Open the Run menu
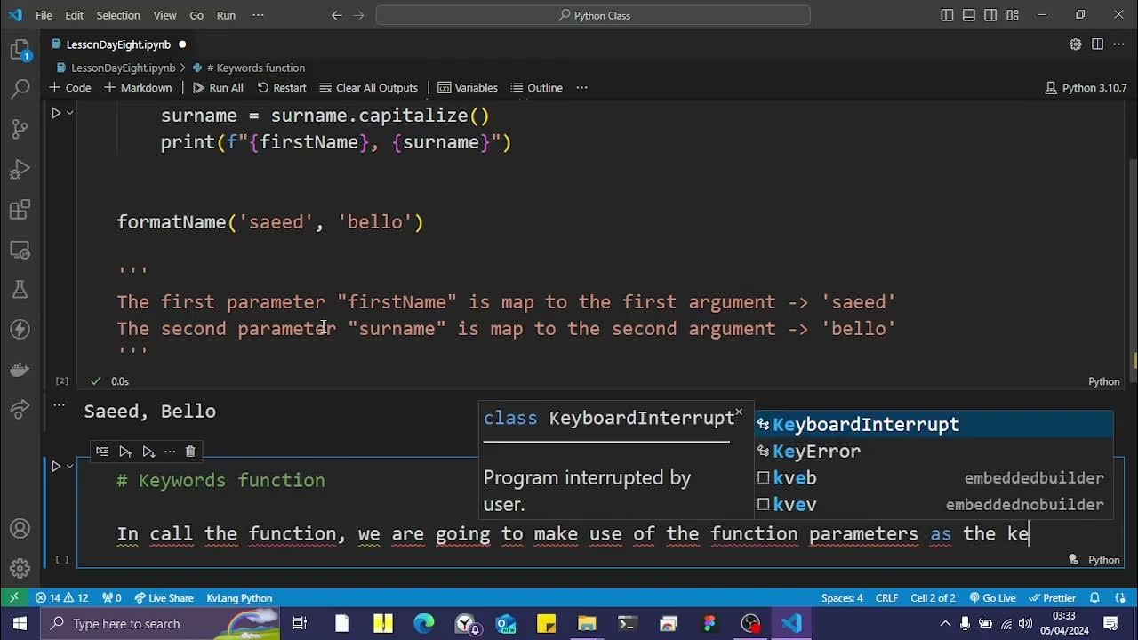This screenshot has height=640, width=1138. (x=226, y=15)
